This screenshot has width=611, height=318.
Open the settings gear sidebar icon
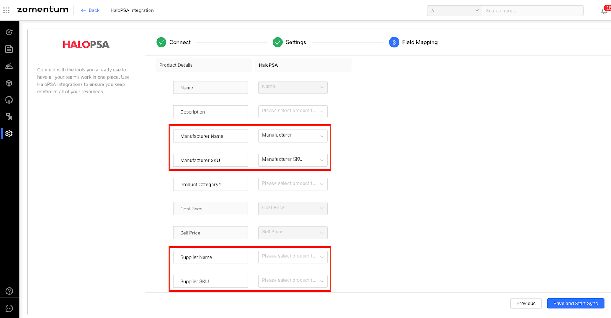point(9,133)
